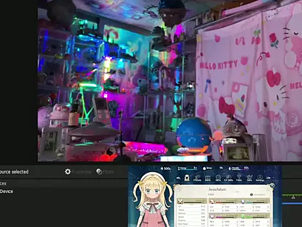
Task: Select the HP stat row
Action: coord(191,206)
